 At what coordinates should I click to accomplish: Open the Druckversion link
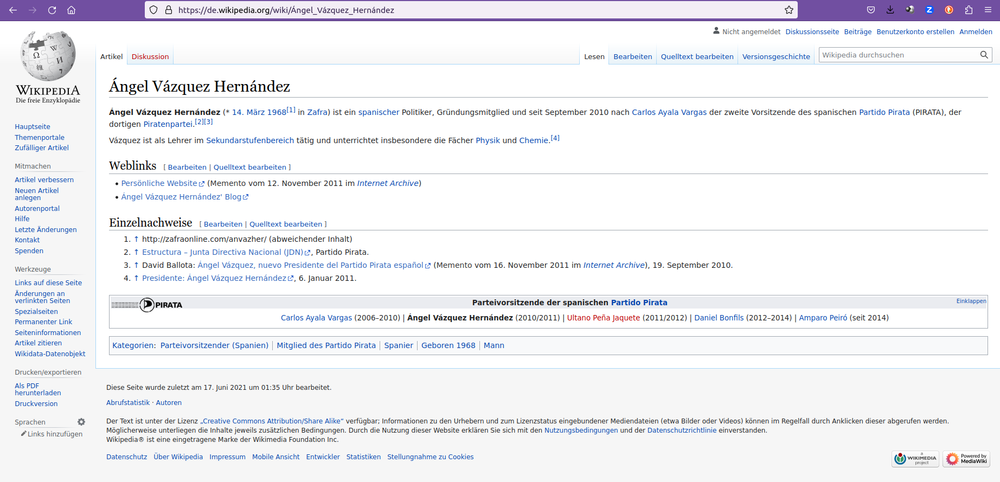pyautogui.click(x=36, y=404)
